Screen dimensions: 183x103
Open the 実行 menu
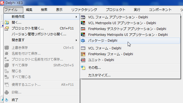click(137, 10)
